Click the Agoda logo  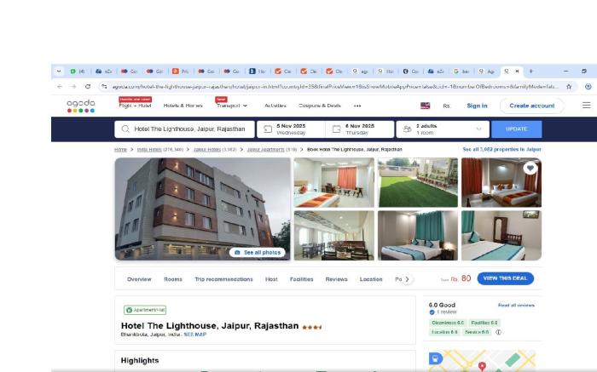tap(81, 106)
